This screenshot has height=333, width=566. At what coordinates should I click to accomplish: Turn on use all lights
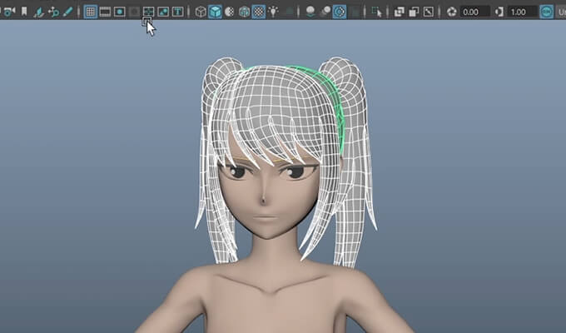[x=273, y=12]
